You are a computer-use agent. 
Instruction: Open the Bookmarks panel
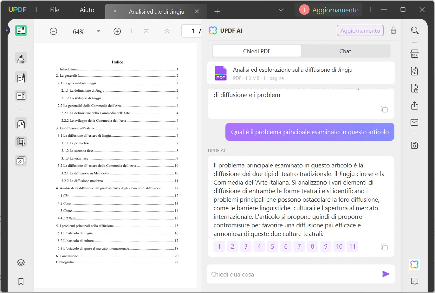21,282
